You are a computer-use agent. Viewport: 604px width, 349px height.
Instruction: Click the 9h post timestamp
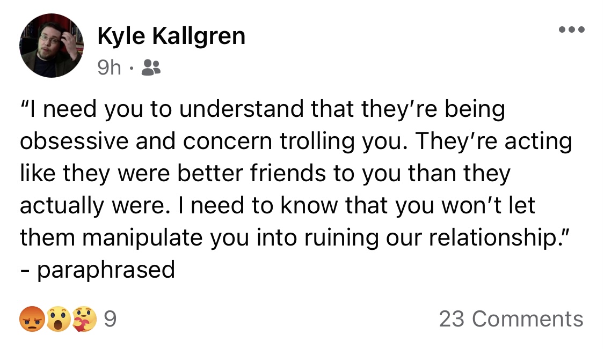[109, 68]
